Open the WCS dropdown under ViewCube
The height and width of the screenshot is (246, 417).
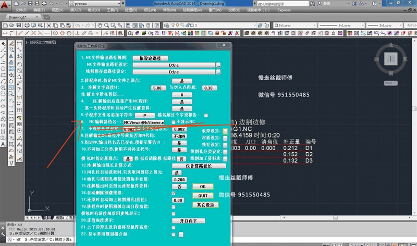coord(390,83)
